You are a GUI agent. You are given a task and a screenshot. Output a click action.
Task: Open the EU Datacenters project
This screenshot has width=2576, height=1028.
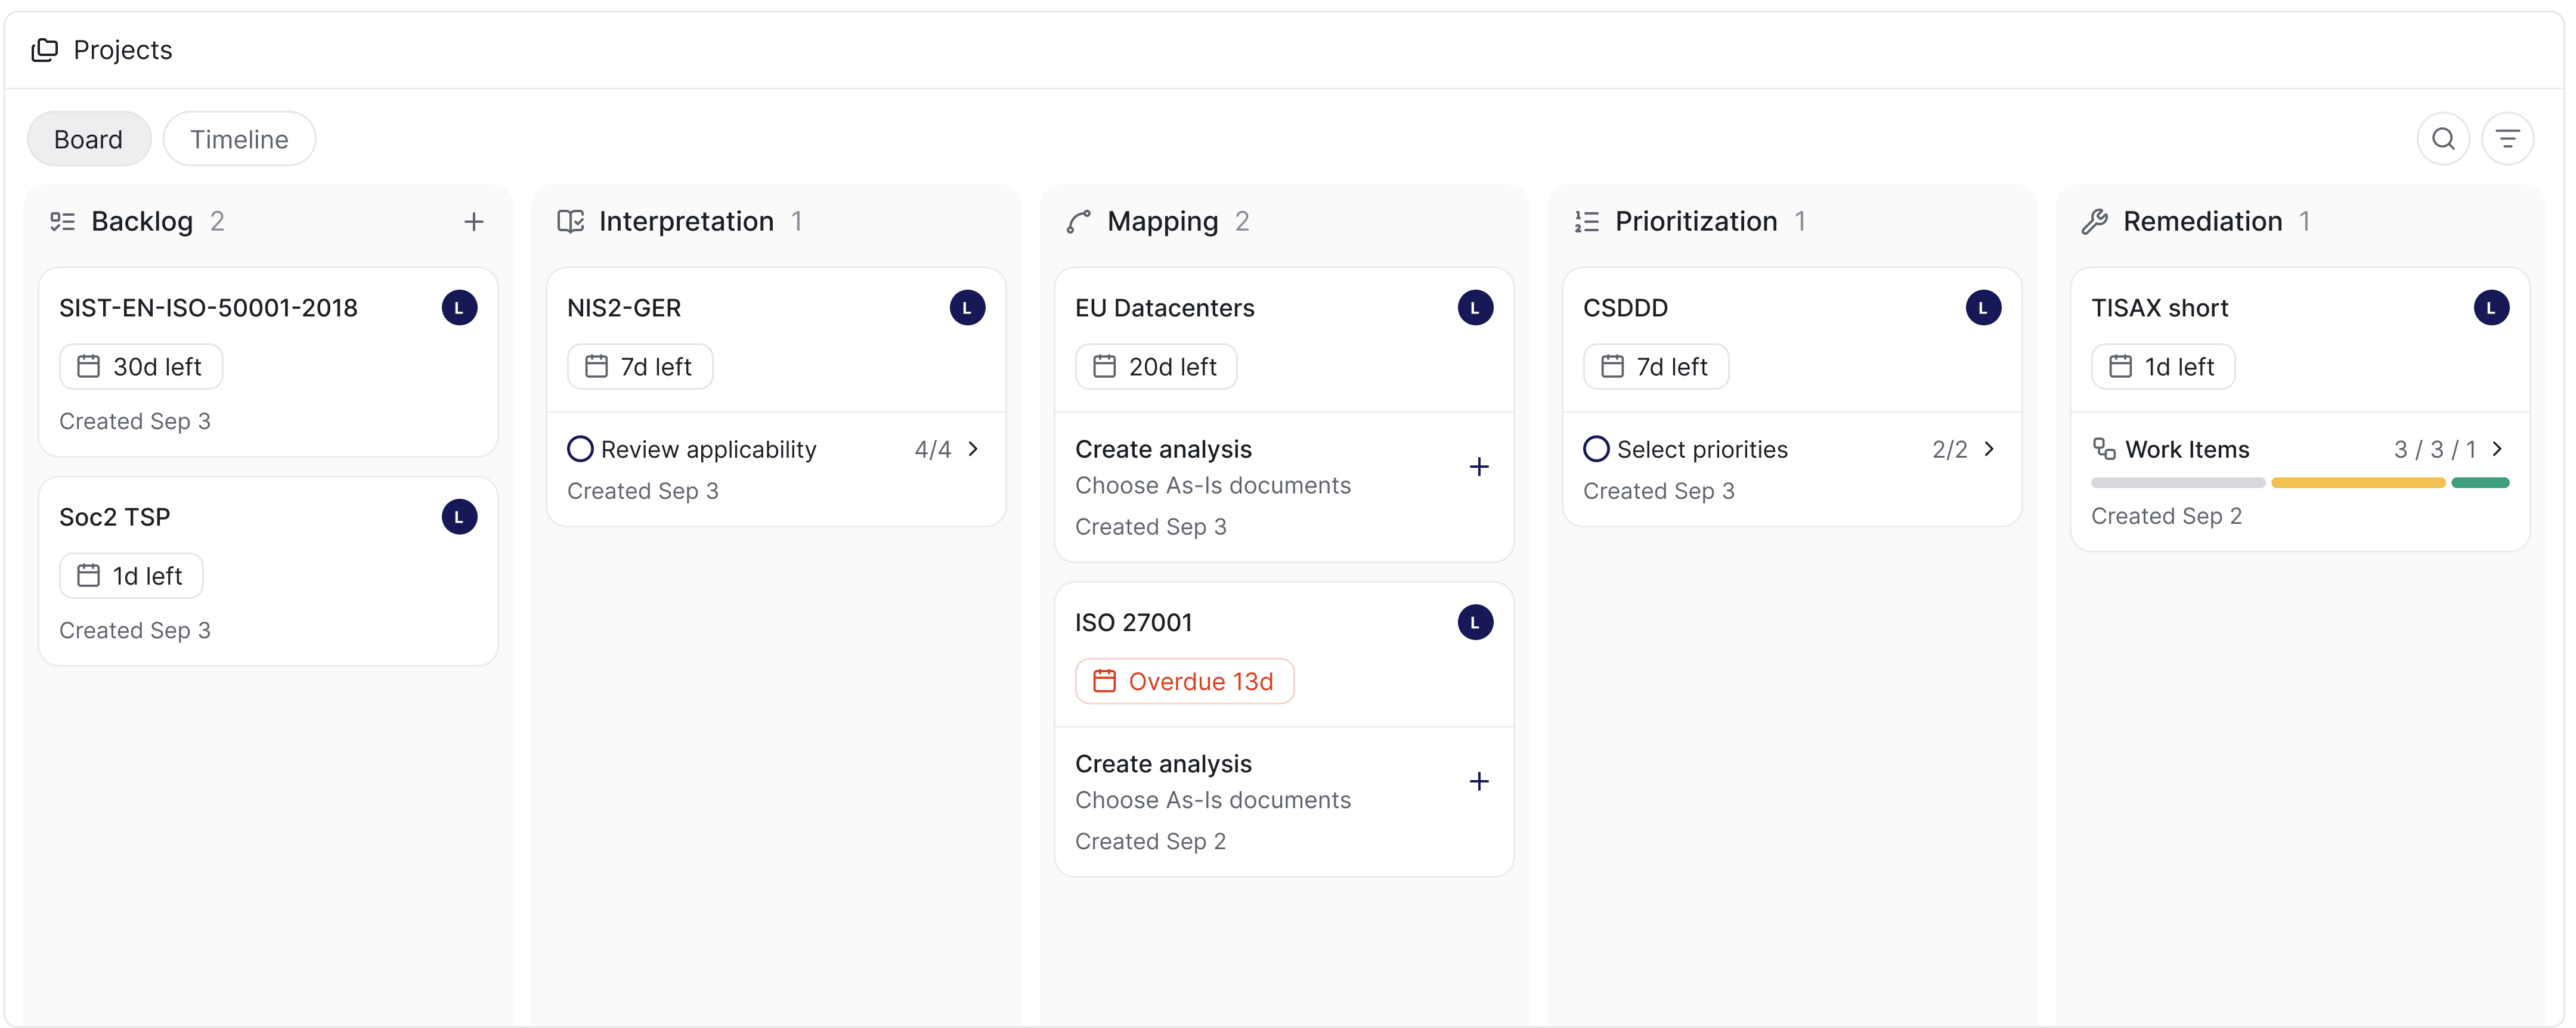[x=1164, y=308]
